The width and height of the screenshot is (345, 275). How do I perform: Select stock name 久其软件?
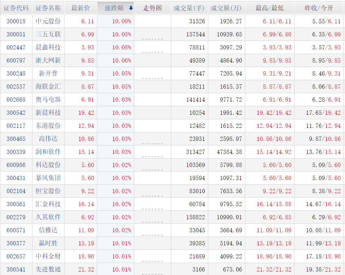click(48, 217)
